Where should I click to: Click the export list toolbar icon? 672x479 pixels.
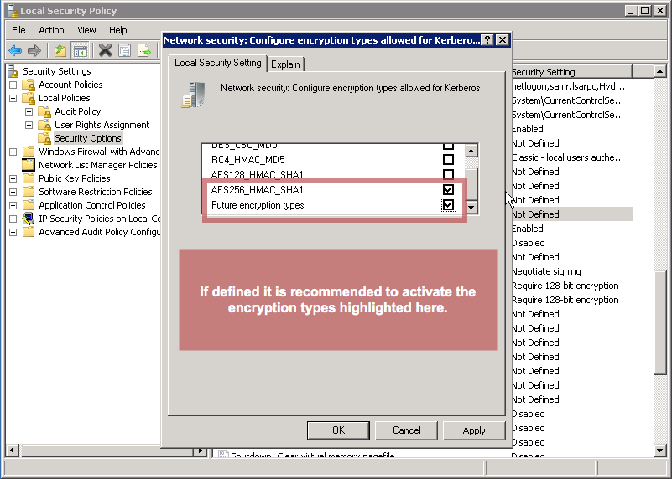coord(144,51)
